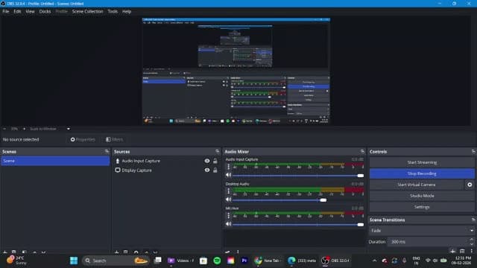Open OBS Settings from Controls
This screenshot has height=268, width=477.
point(422,207)
